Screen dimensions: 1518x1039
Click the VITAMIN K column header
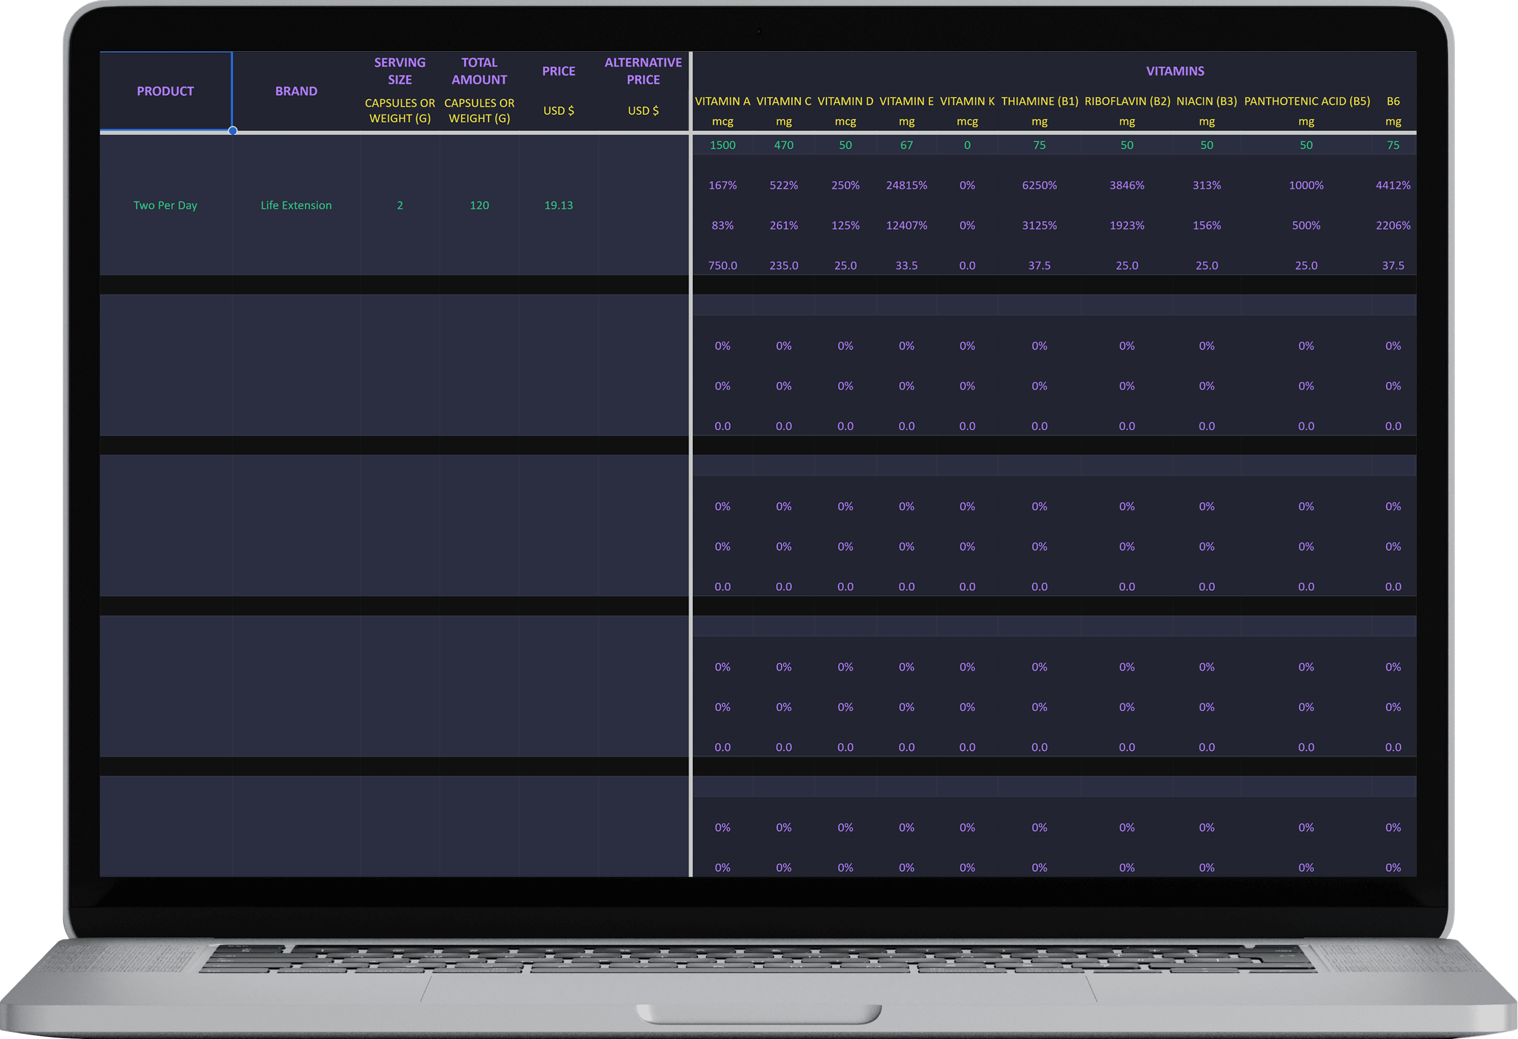click(967, 101)
